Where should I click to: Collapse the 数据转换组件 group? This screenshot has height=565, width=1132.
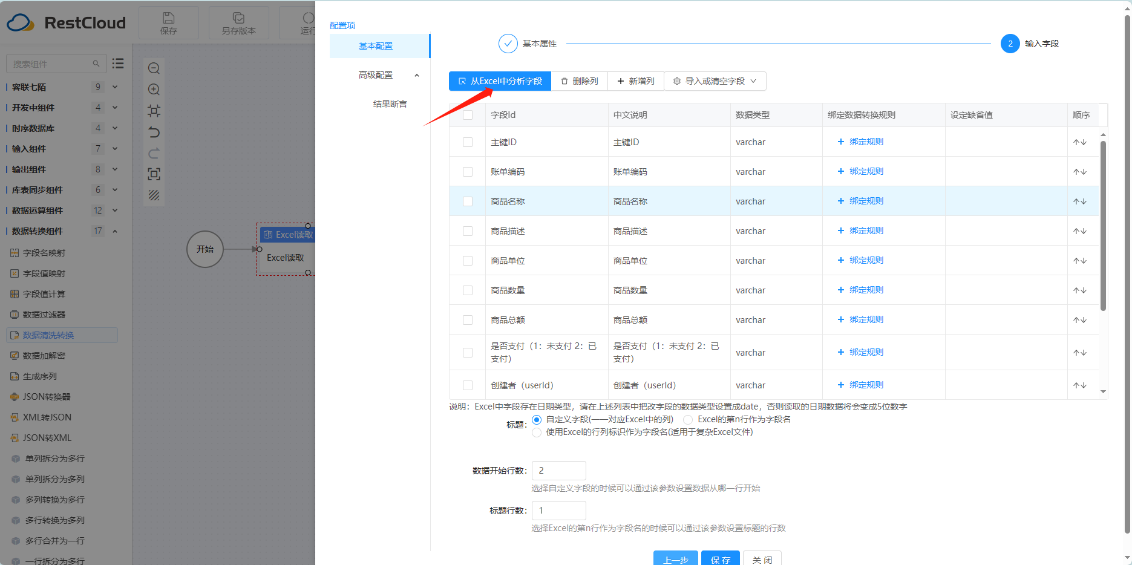(115, 231)
